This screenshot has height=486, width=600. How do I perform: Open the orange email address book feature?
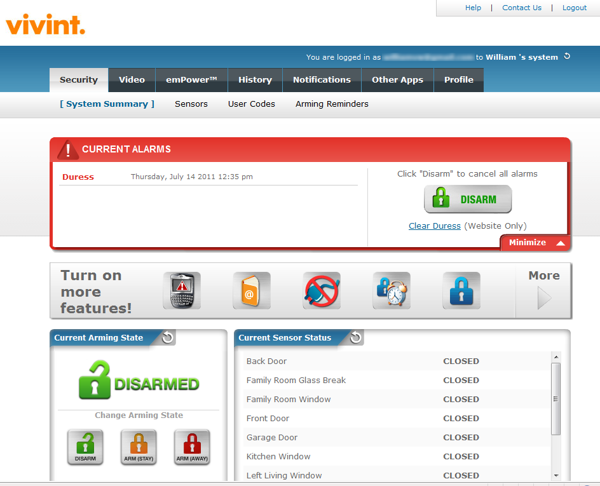[252, 290]
